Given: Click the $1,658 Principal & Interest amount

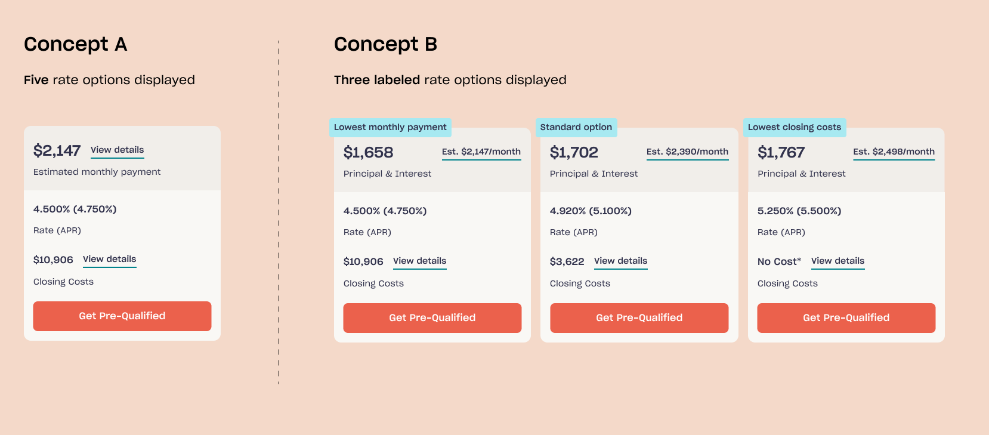Looking at the screenshot, I should click(368, 153).
